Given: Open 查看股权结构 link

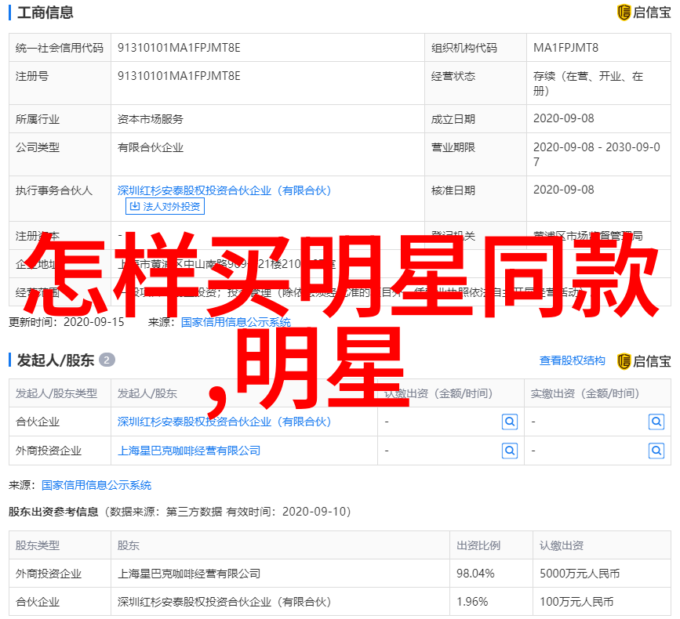Looking at the screenshot, I should coord(572,360).
